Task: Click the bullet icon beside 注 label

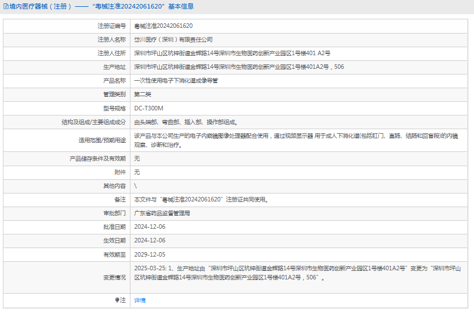Action: (117, 300)
